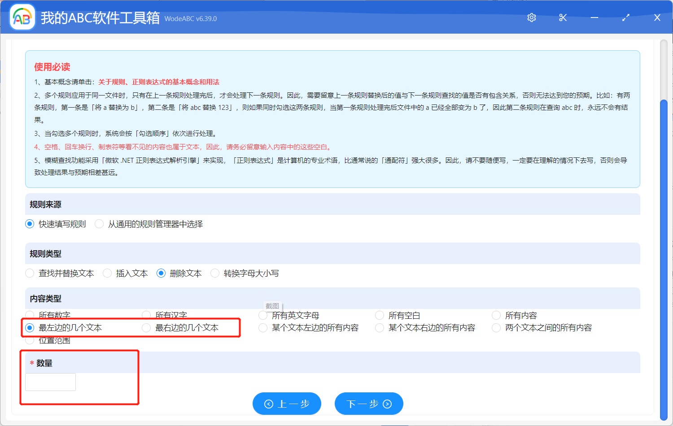This screenshot has height=426, width=673.
Task: Click the 上一步 button
Action: [x=287, y=404]
